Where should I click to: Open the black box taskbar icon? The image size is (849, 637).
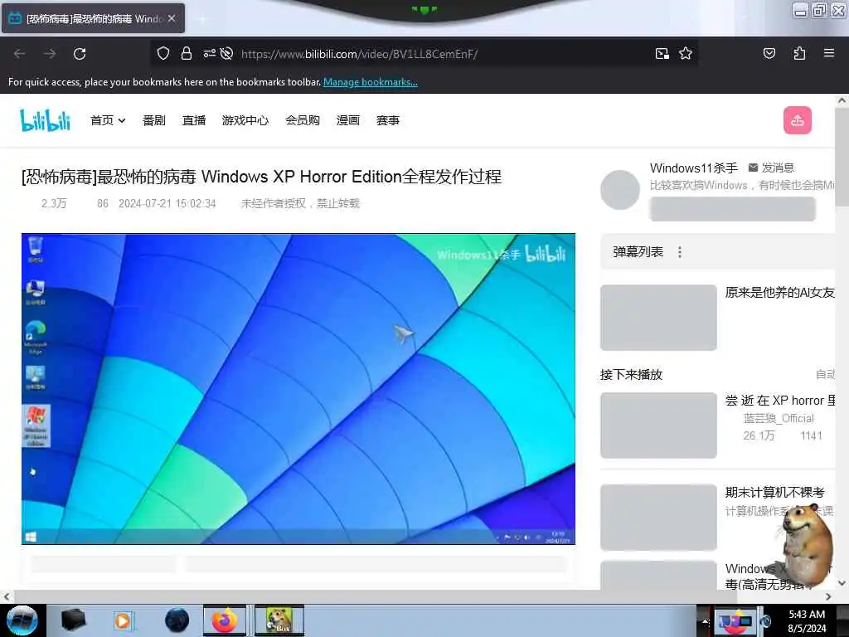(73, 620)
